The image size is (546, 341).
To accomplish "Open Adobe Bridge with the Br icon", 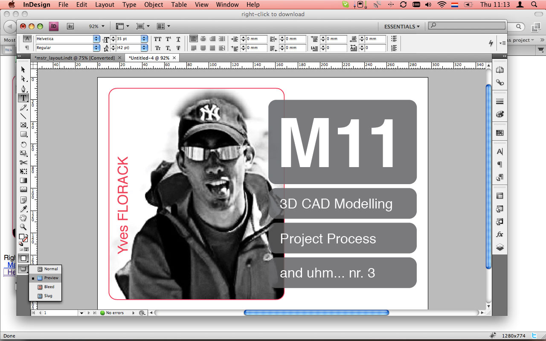I will [x=70, y=26].
